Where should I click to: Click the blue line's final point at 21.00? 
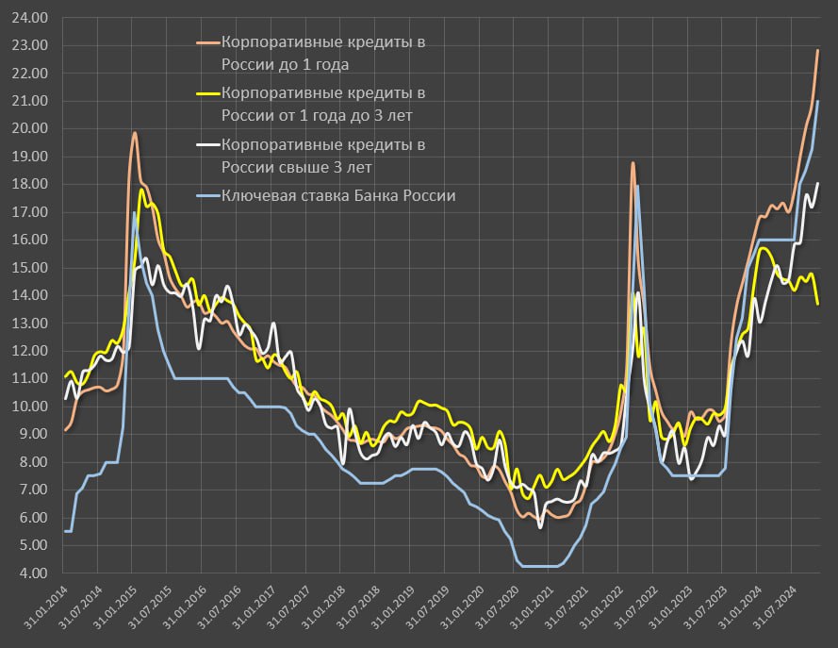(x=817, y=101)
